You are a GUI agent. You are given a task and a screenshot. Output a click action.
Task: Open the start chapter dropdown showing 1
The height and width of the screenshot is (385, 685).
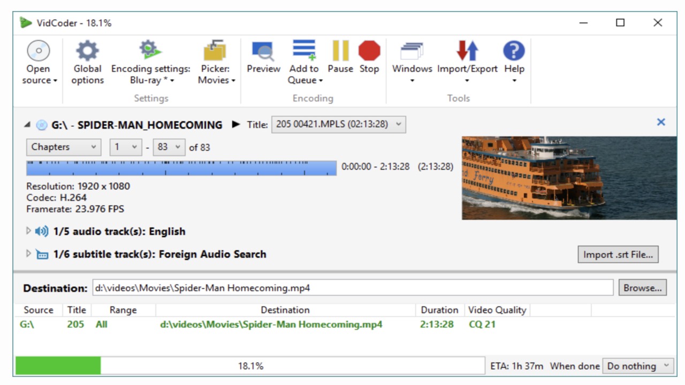point(126,147)
